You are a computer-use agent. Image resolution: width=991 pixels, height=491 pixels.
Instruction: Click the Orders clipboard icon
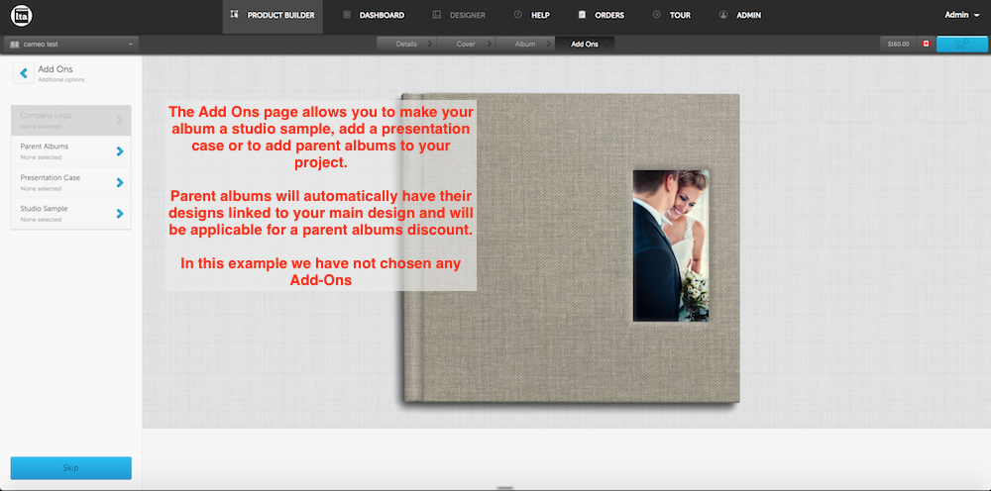click(x=582, y=15)
